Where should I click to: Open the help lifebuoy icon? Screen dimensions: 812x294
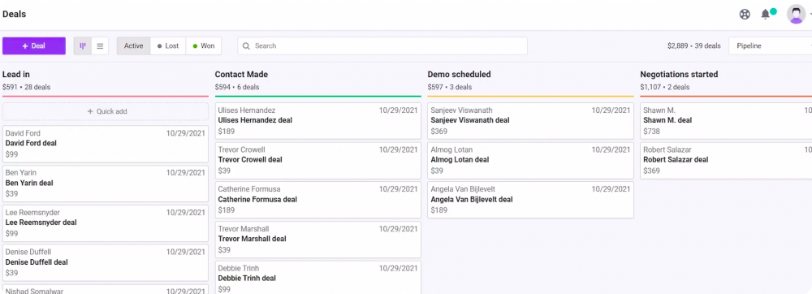745,15
